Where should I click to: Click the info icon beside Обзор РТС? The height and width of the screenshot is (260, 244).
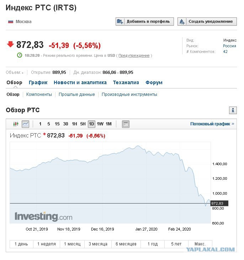click(x=233, y=110)
